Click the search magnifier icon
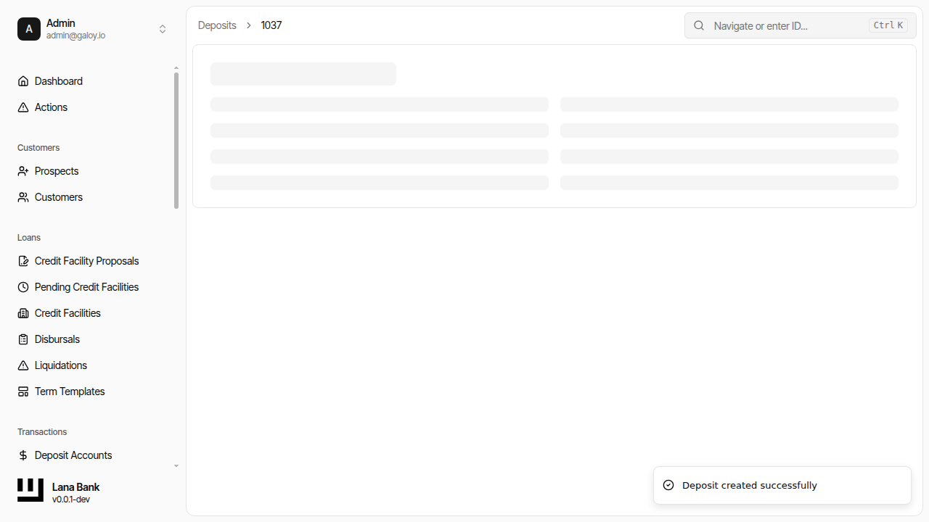 tap(699, 25)
